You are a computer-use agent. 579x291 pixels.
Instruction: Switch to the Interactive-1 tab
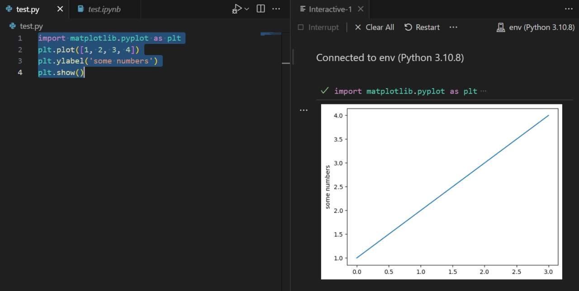(330, 9)
